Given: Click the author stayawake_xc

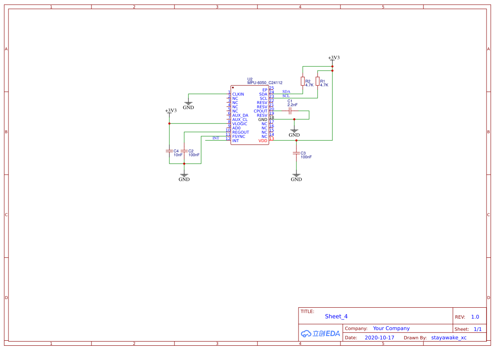Looking at the screenshot, I should click(x=448, y=338).
